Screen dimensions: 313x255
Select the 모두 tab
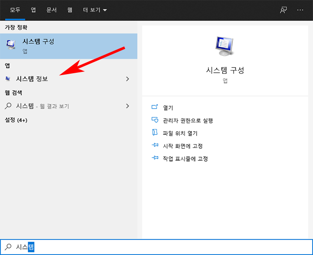[15, 10]
